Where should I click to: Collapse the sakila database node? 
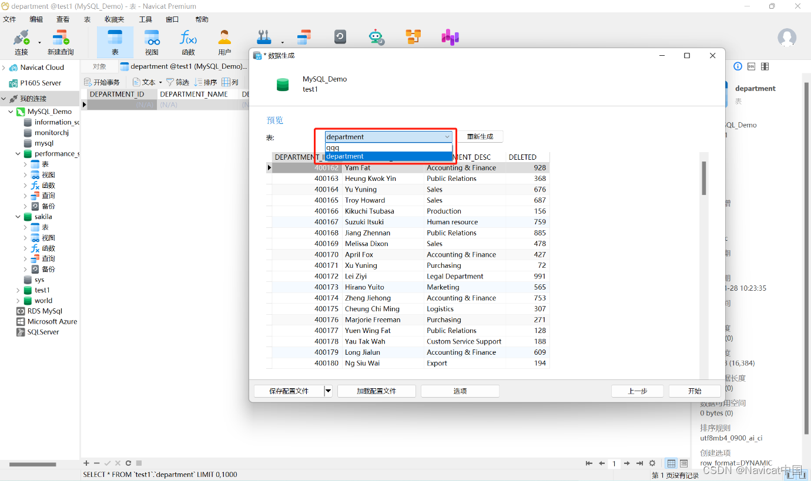point(18,217)
